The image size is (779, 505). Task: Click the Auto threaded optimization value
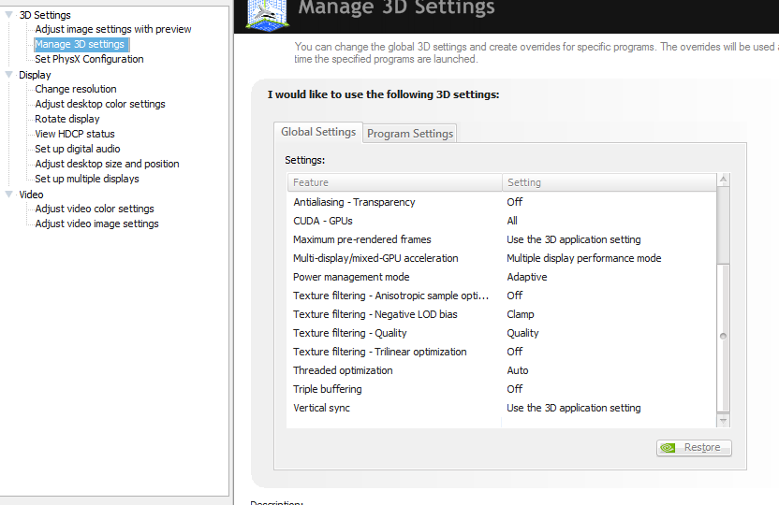(x=517, y=370)
